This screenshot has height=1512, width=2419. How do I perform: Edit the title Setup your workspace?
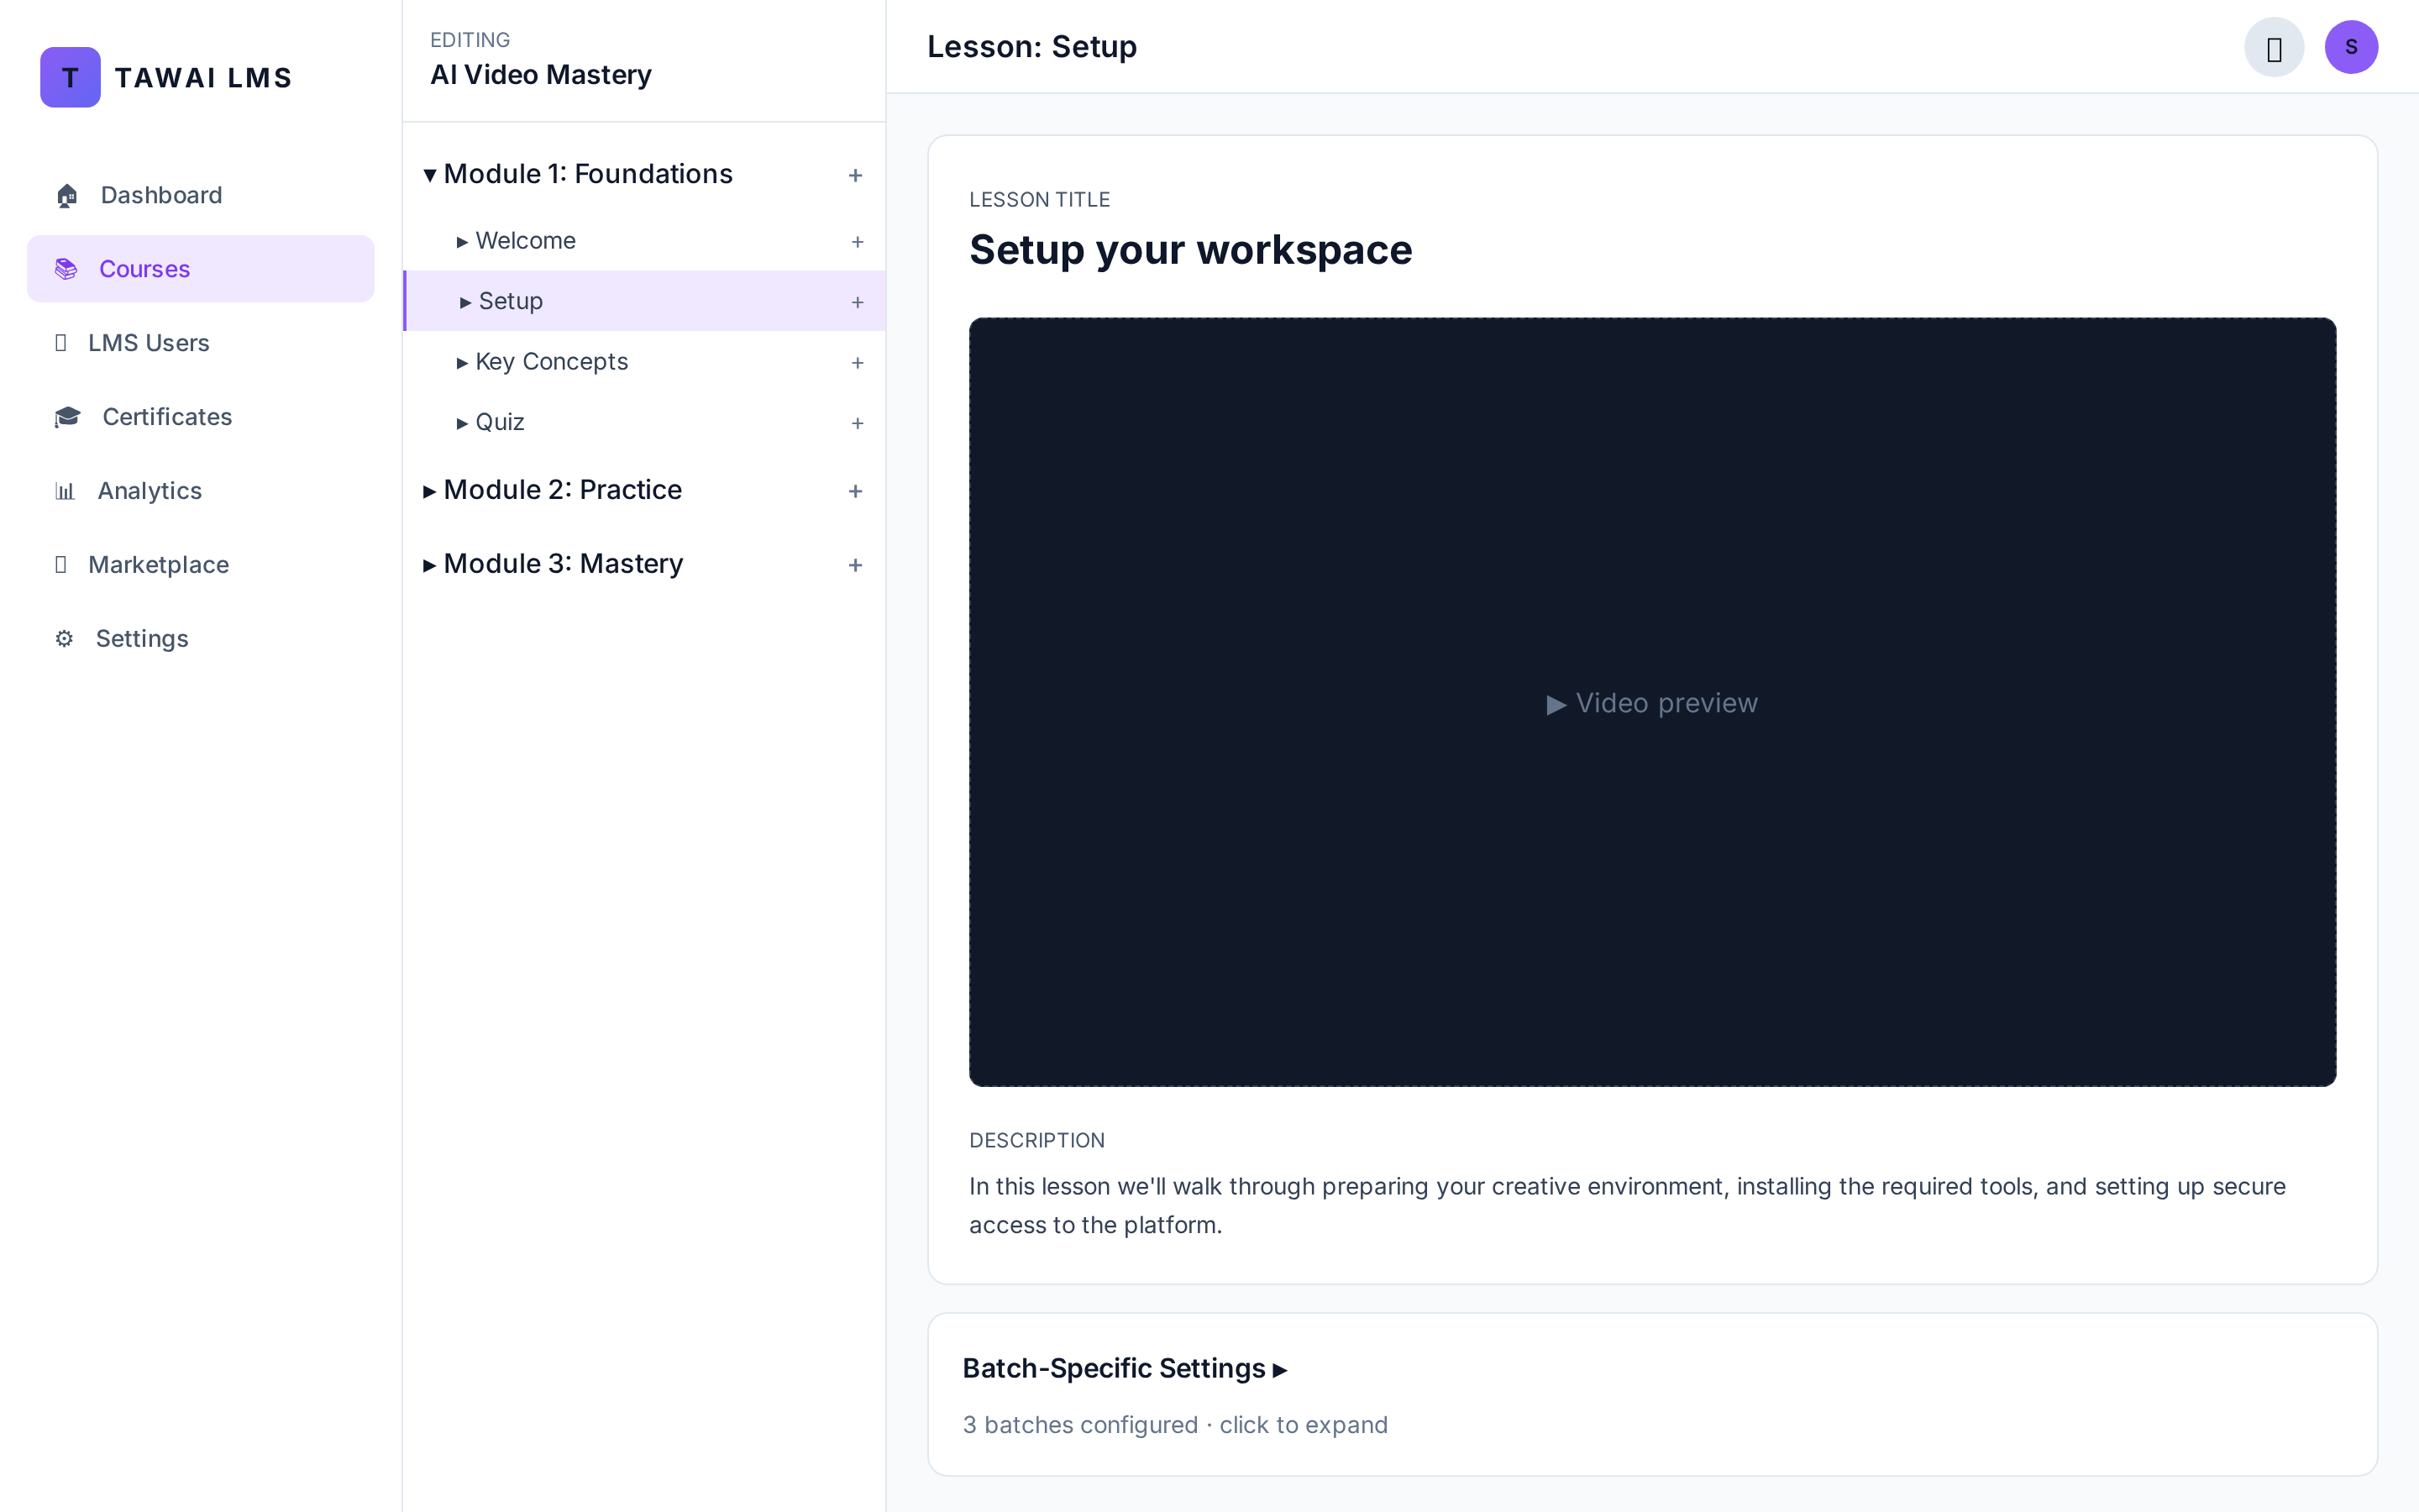(x=1190, y=249)
